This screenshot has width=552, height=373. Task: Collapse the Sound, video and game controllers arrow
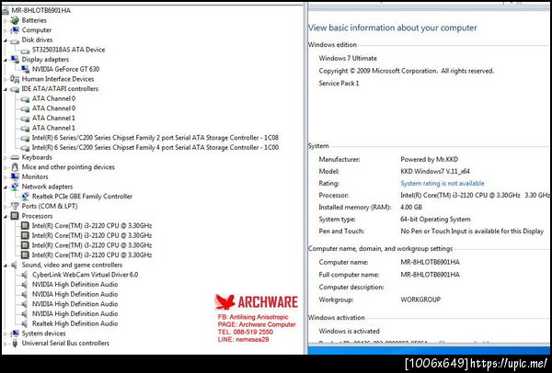pos(6,266)
